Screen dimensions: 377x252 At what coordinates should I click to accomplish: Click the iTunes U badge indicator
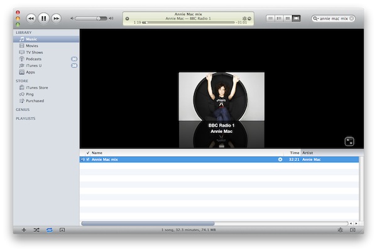(x=74, y=65)
